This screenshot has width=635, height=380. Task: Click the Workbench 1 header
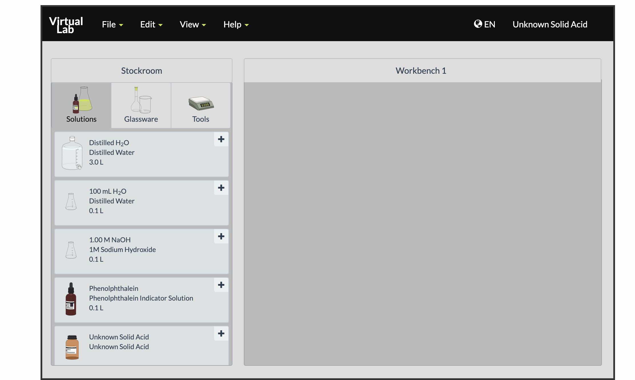point(421,71)
